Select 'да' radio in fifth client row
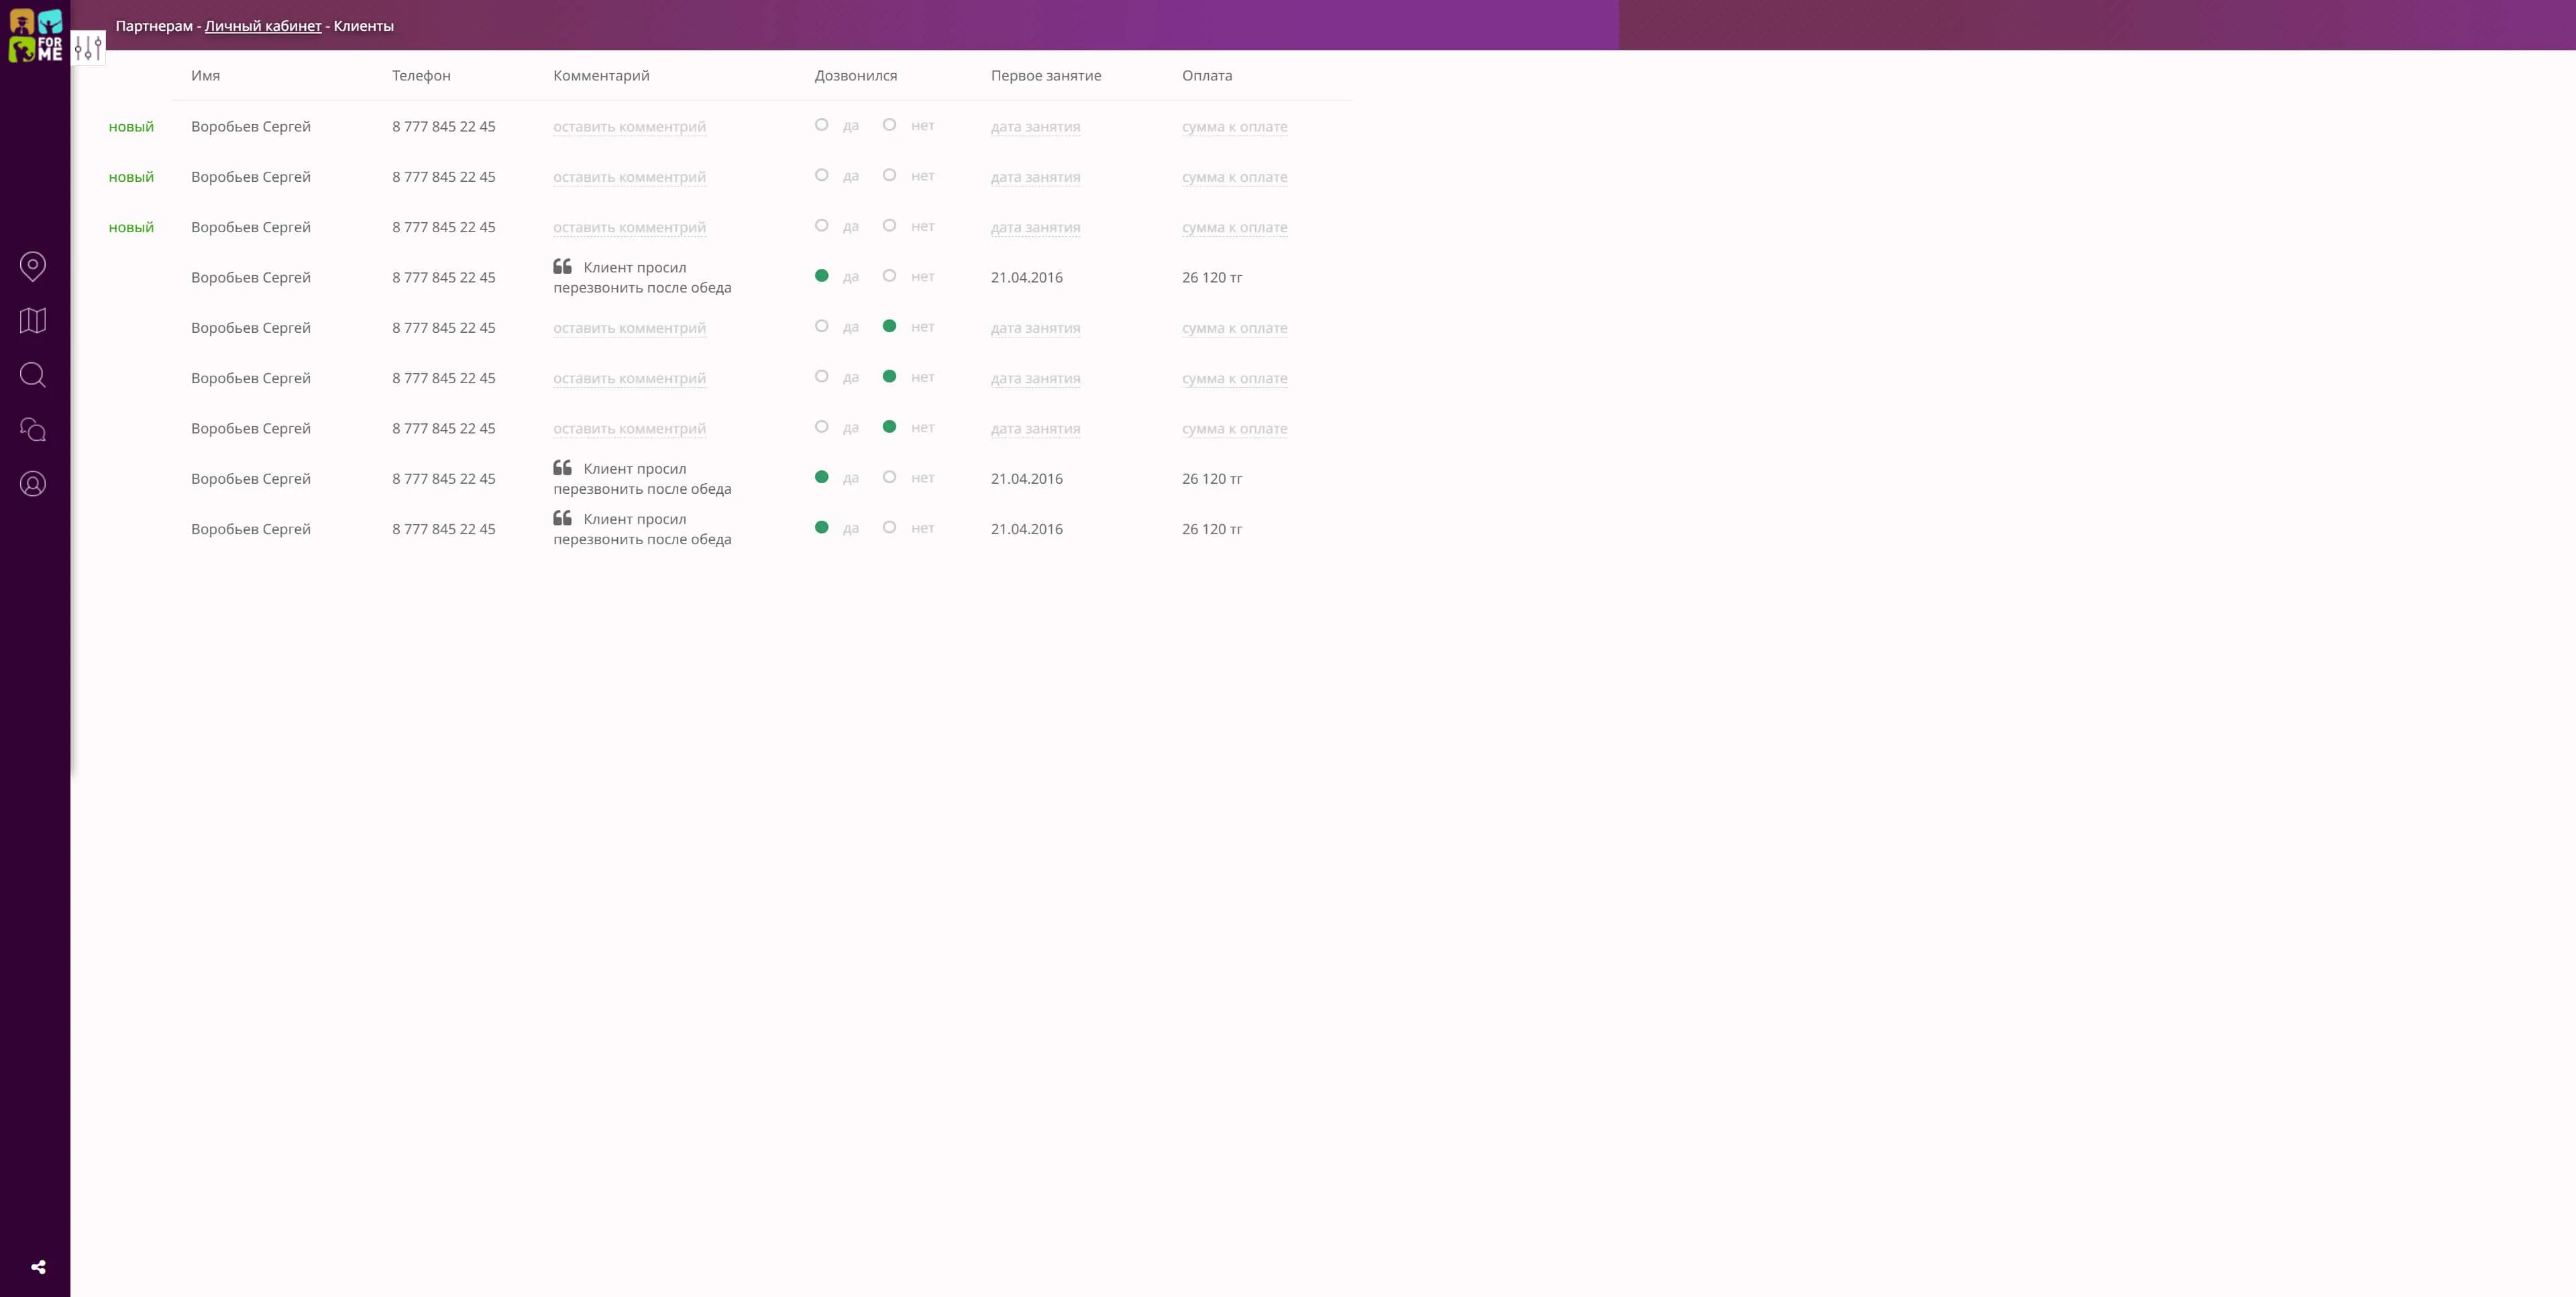The image size is (2576, 1297). (821, 326)
